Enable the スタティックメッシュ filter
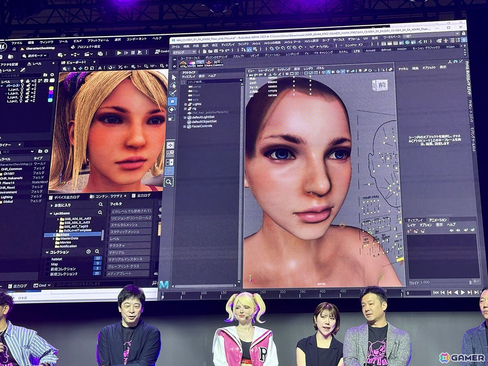The image size is (488, 366). (129, 231)
